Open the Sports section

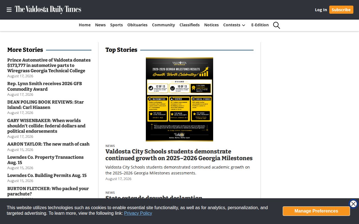coord(116,25)
